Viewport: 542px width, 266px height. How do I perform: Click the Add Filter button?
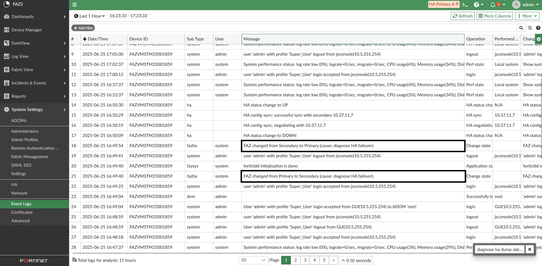83,28
